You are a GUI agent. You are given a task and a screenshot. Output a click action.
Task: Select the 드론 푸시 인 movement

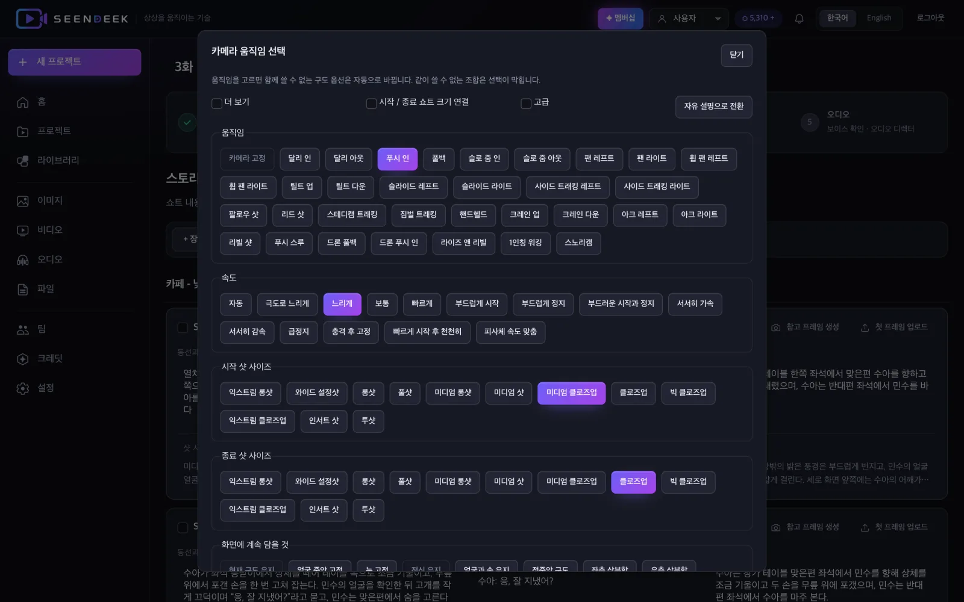pos(399,243)
